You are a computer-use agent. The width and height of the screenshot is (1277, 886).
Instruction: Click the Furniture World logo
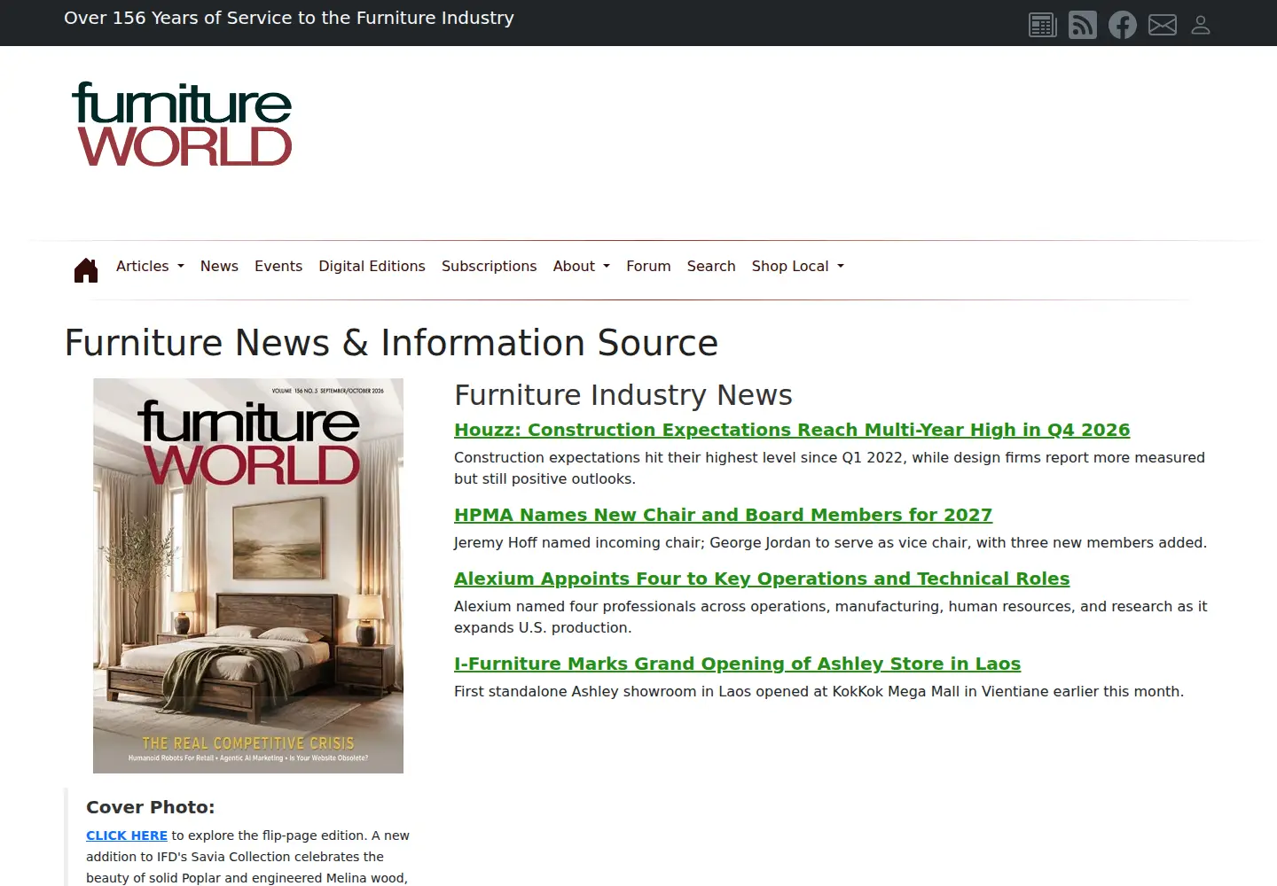[182, 124]
